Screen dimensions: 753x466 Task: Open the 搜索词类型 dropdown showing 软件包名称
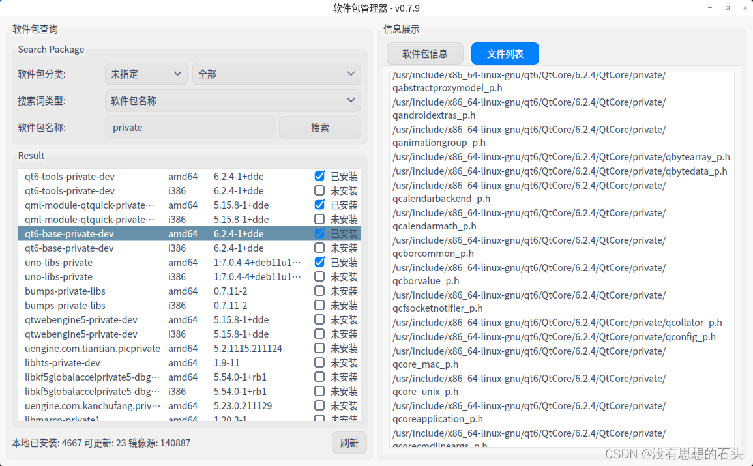pyautogui.click(x=233, y=100)
